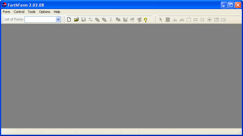The width and height of the screenshot is (243, 136).
Task: Select the radio button control tool
Action: coord(209,20)
